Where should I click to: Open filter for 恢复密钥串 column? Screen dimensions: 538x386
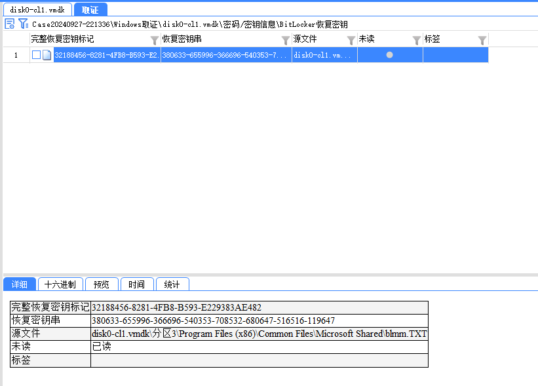[x=285, y=40]
